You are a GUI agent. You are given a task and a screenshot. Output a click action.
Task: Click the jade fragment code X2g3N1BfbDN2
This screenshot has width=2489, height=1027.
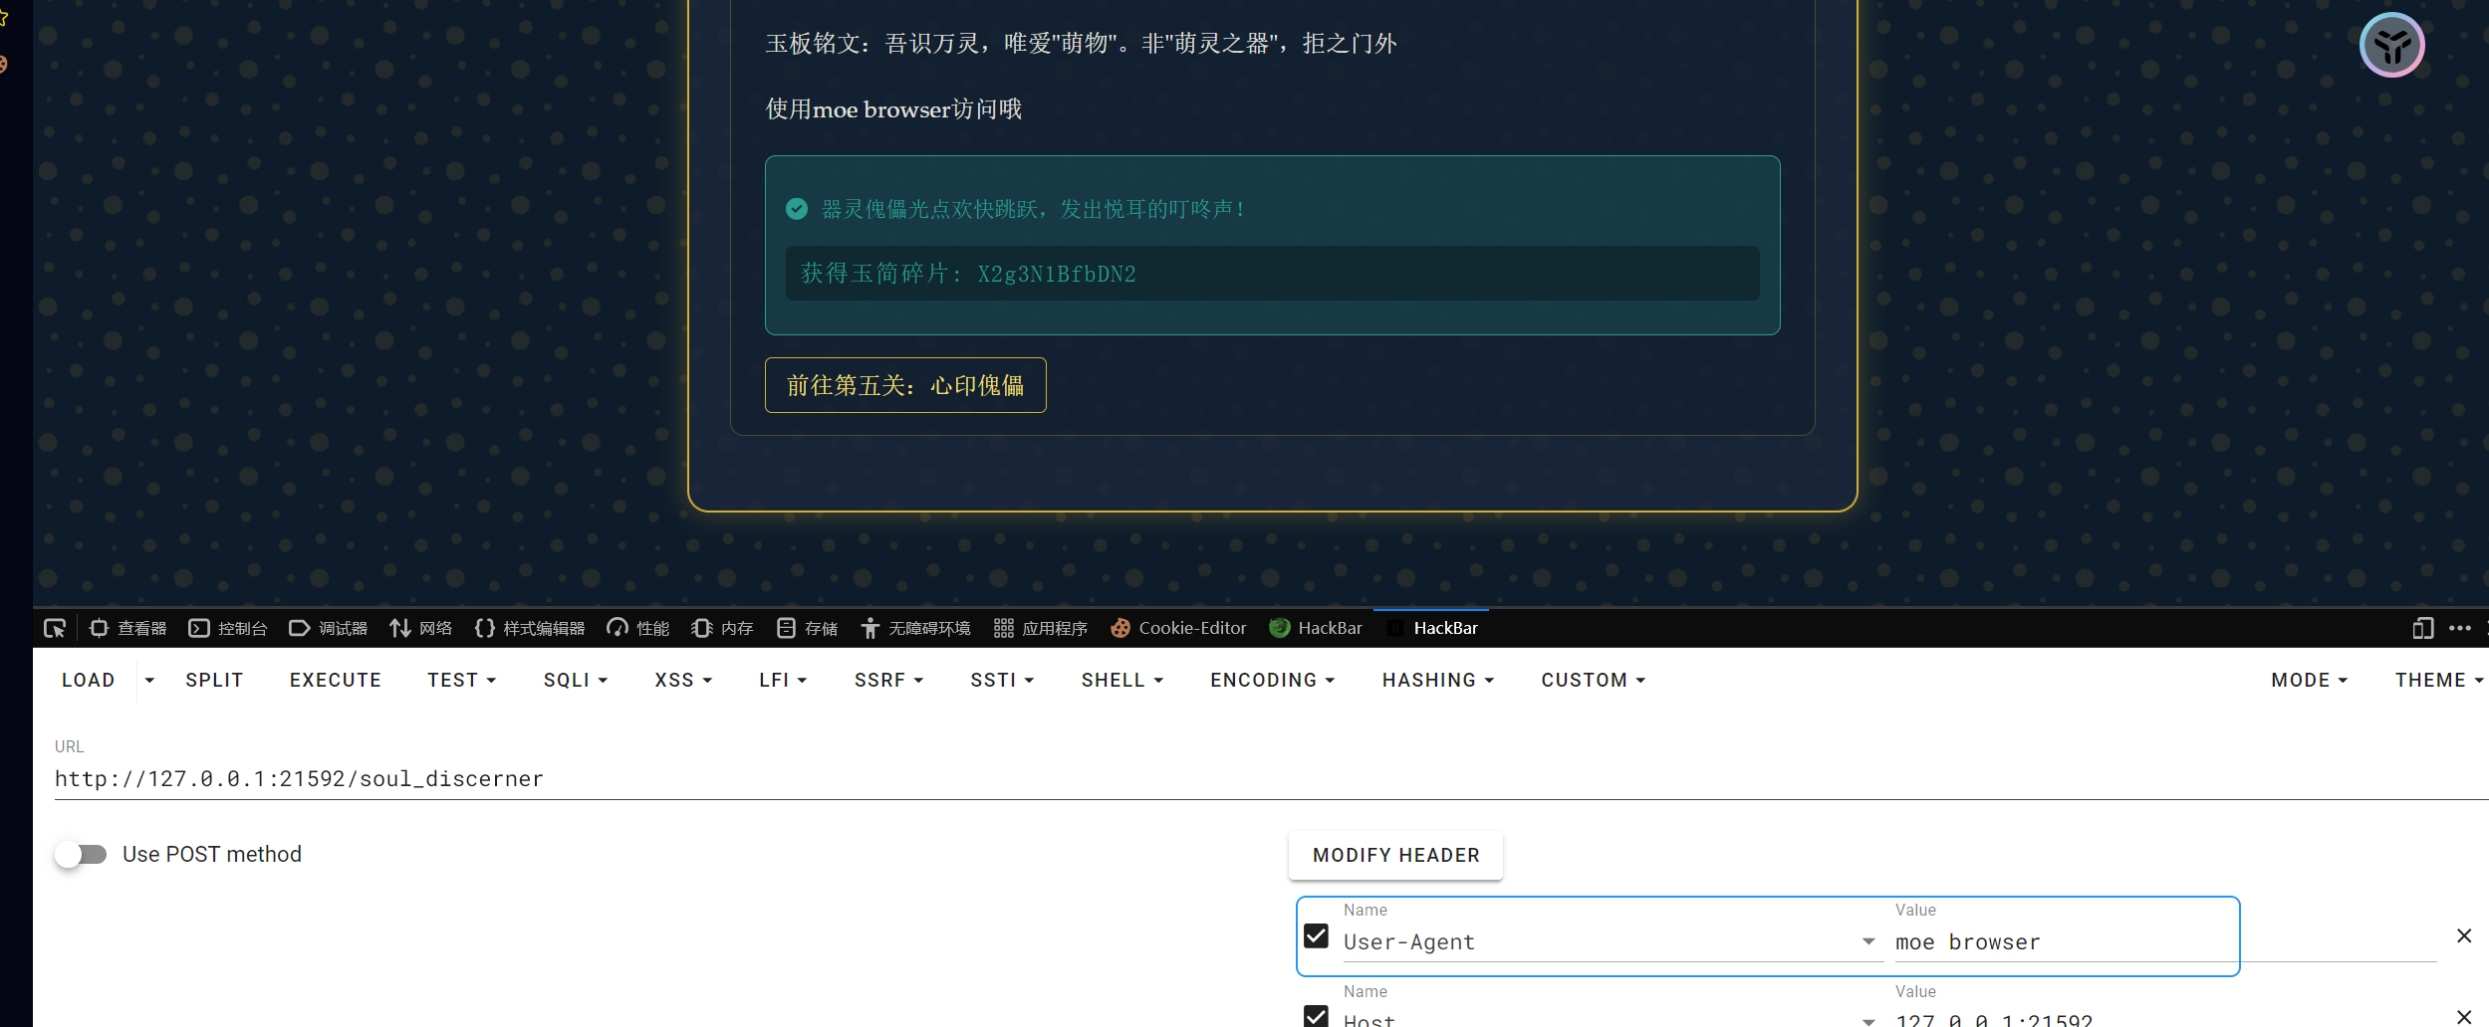1057,274
